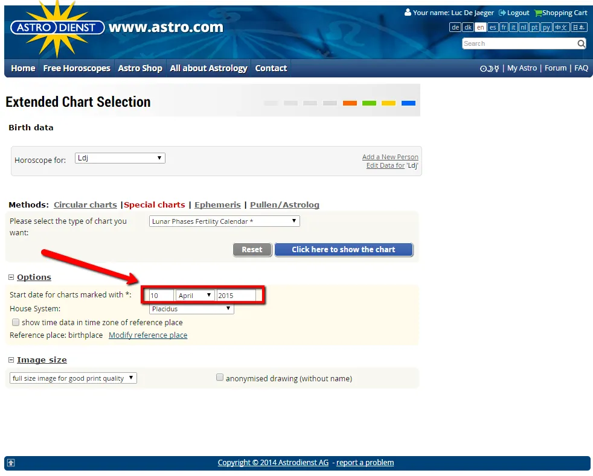The width and height of the screenshot is (593, 476).
Task: Open the Placidus House System dropdown
Action: pos(191,308)
